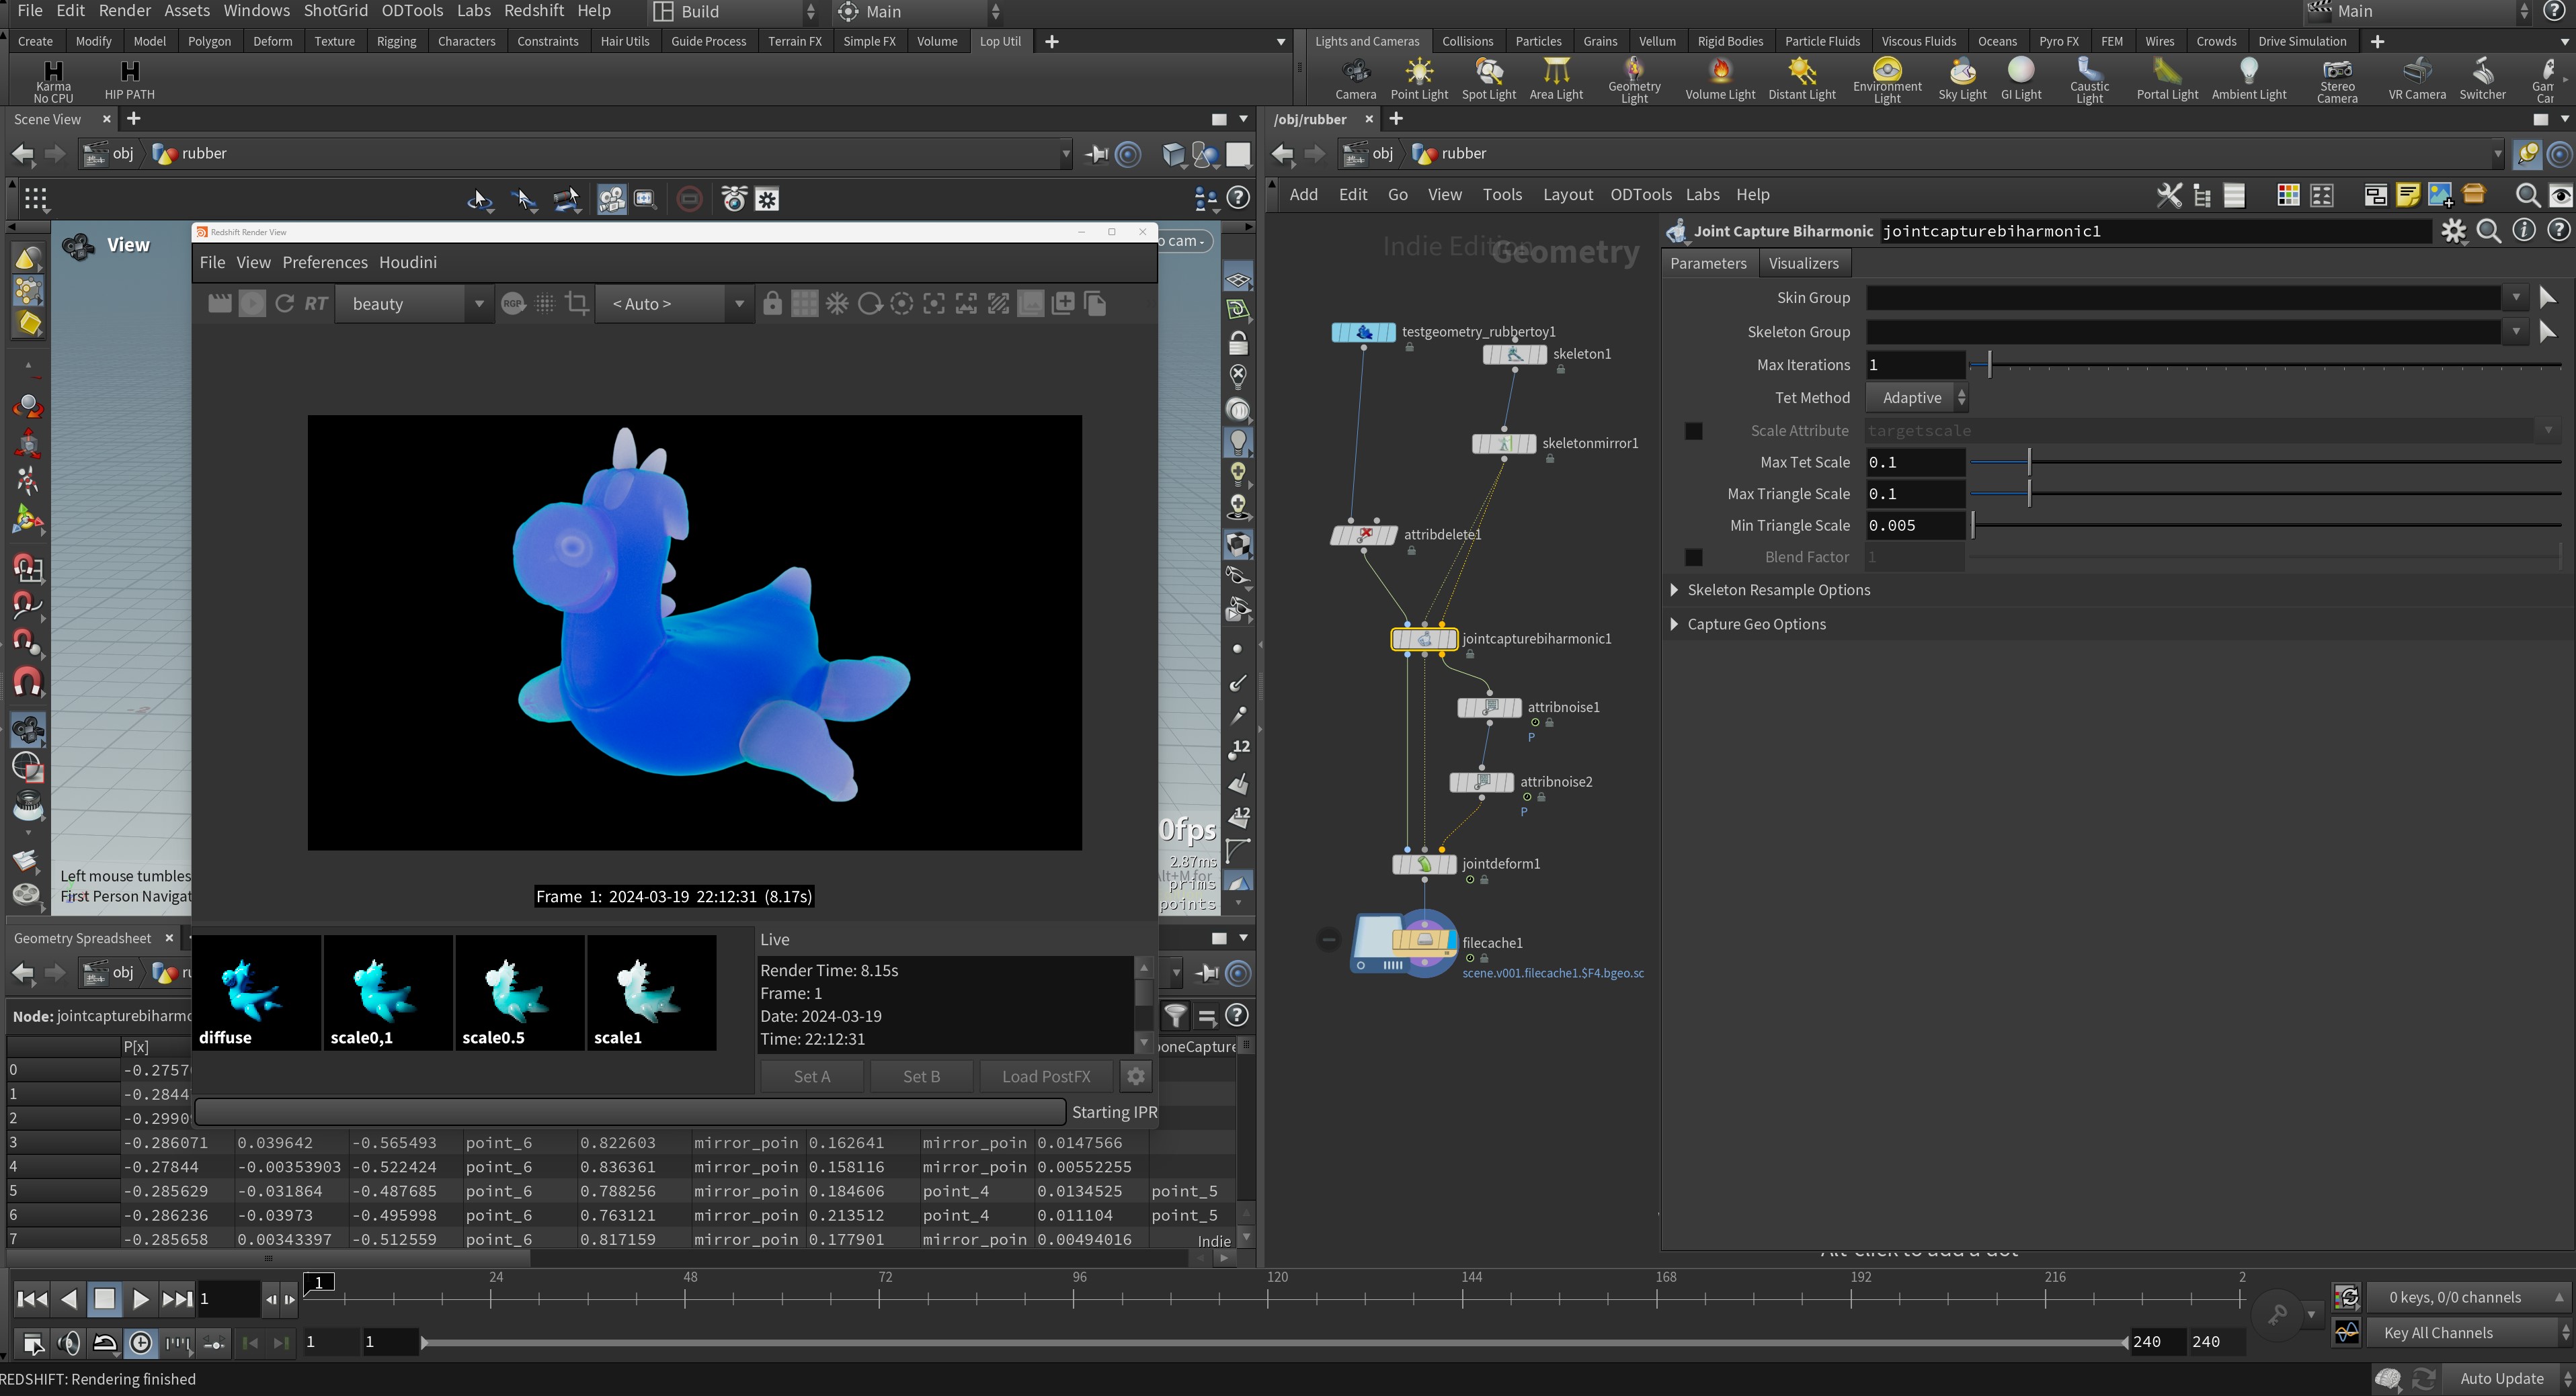Open the Key All Channels dropdown
Viewport: 2576px width, 1396px height.
(2469, 1333)
